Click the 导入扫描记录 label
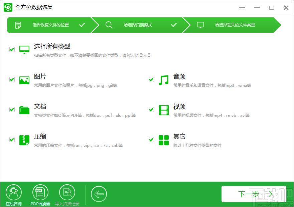Viewport: 294px width, 207px height. click(x=67, y=204)
